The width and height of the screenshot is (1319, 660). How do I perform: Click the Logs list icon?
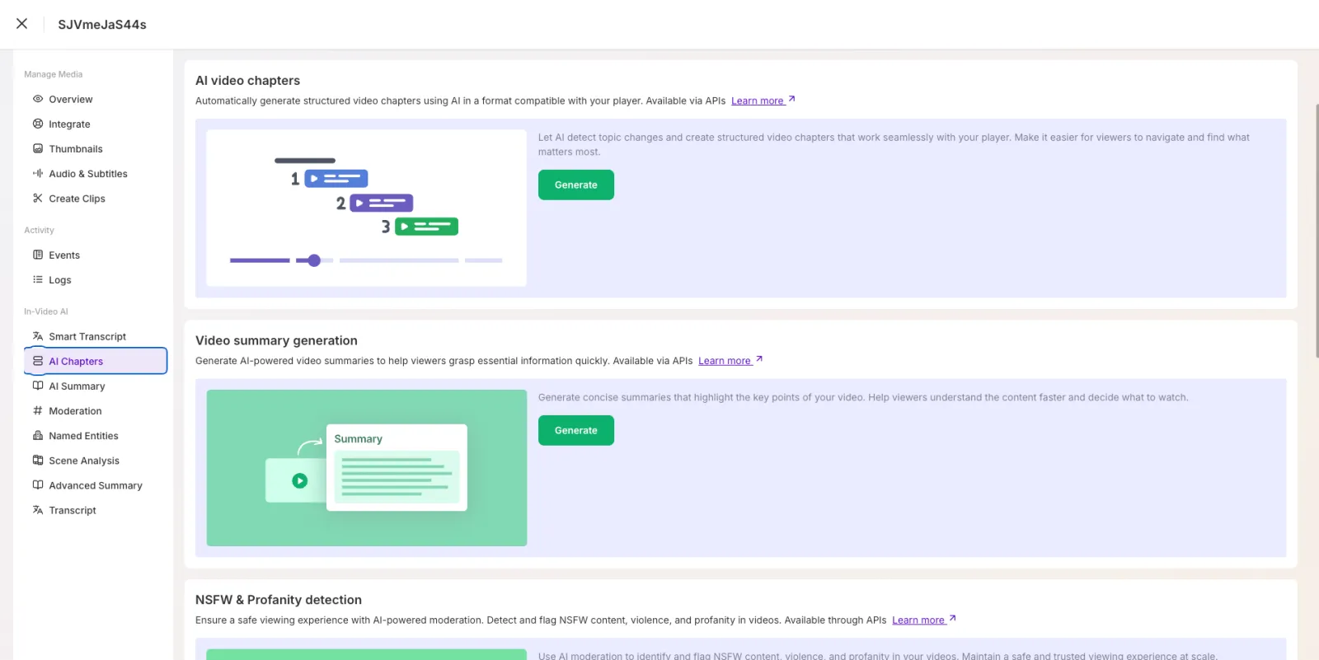pos(38,279)
